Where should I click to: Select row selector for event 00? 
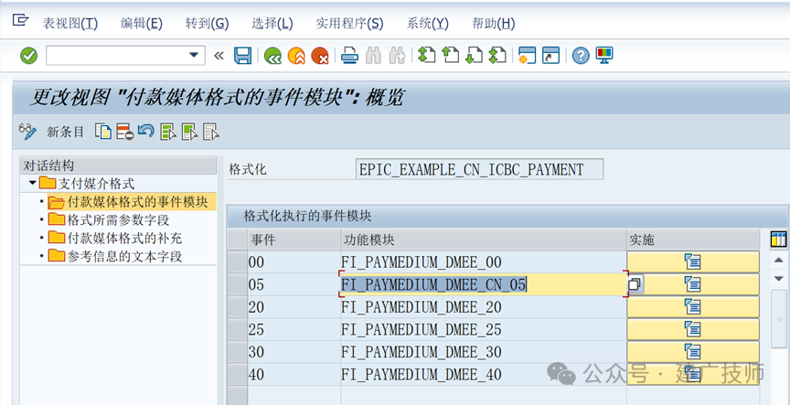tap(238, 262)
